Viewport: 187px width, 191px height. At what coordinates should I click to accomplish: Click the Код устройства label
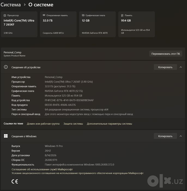(x=20, y=100)
